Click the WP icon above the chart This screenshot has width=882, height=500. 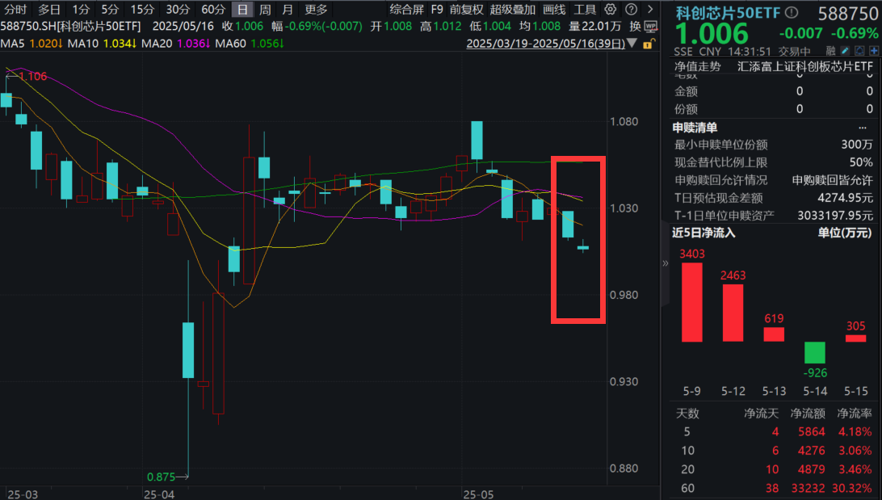coord(650,26)
